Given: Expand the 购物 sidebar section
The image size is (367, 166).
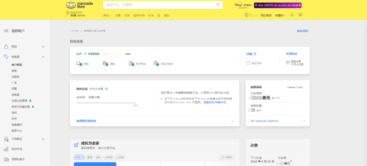Looking at the screenshot, I should click(x=43, y=47).
